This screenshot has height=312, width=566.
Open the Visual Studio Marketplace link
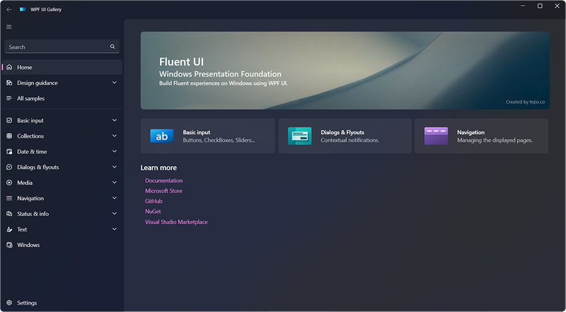coord(176,222)
